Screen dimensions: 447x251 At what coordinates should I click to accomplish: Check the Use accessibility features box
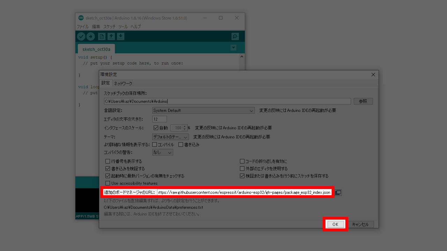(108, 183)
